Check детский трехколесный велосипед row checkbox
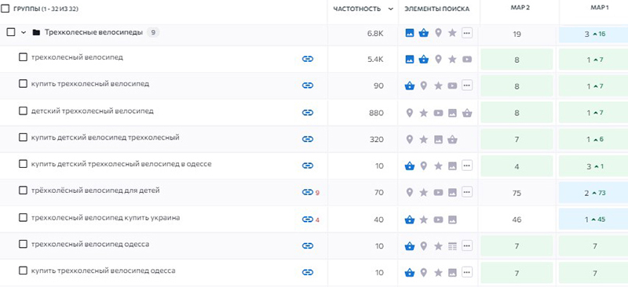The height and width of the screenshot is (287, 628). 24,111
